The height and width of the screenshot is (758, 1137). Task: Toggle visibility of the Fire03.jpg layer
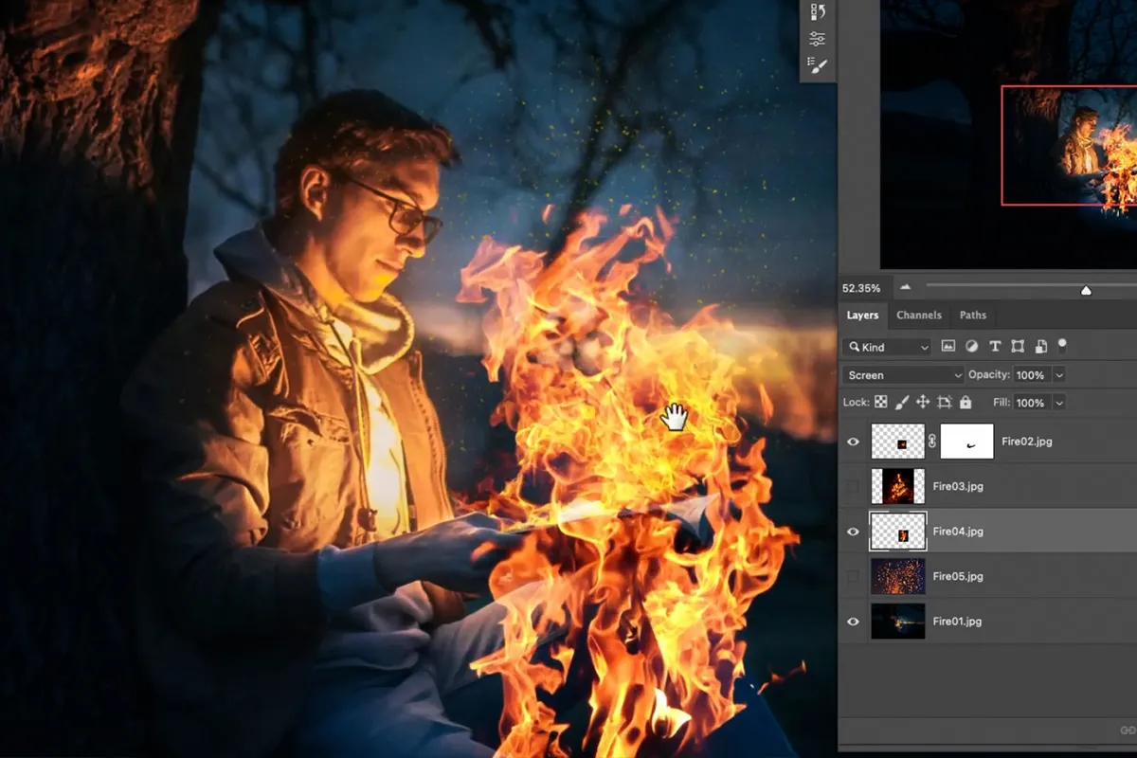click(852, 486)
